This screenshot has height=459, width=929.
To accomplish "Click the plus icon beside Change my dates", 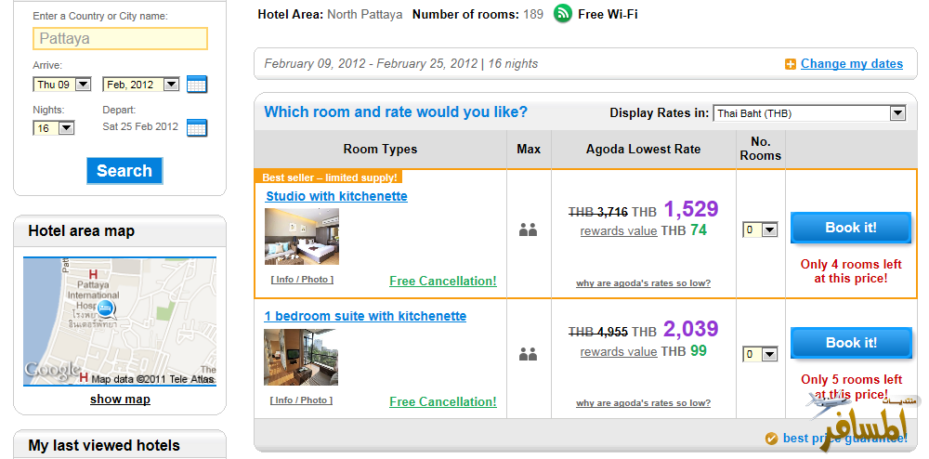I will [x=791, y=64].
